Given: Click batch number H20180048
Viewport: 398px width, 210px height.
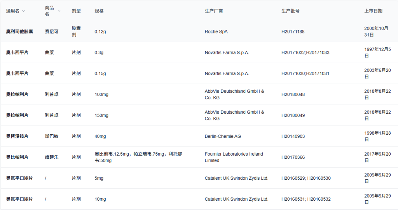Looking at the screenshot, I should [x=293, y=95].
